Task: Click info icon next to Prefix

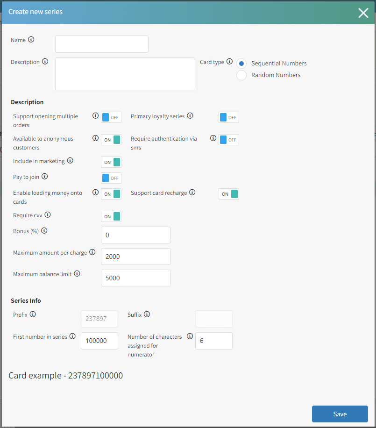Action: [33, 314]
